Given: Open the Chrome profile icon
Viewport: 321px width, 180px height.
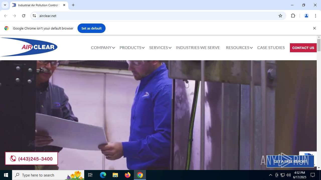Looking at the screenshot, I should click(306, 16).
